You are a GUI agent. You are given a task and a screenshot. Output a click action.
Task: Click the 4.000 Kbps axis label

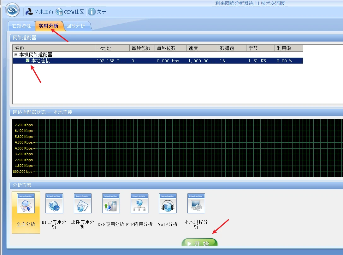(24, 148)
